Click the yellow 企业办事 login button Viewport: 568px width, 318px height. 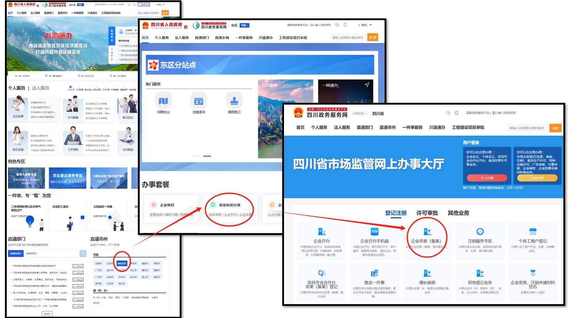[x=537, y=178]
